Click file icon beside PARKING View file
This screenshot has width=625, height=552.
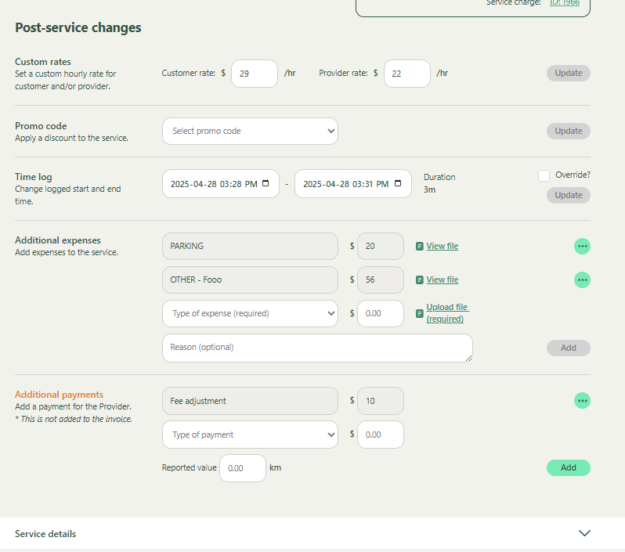click(420, 246)
